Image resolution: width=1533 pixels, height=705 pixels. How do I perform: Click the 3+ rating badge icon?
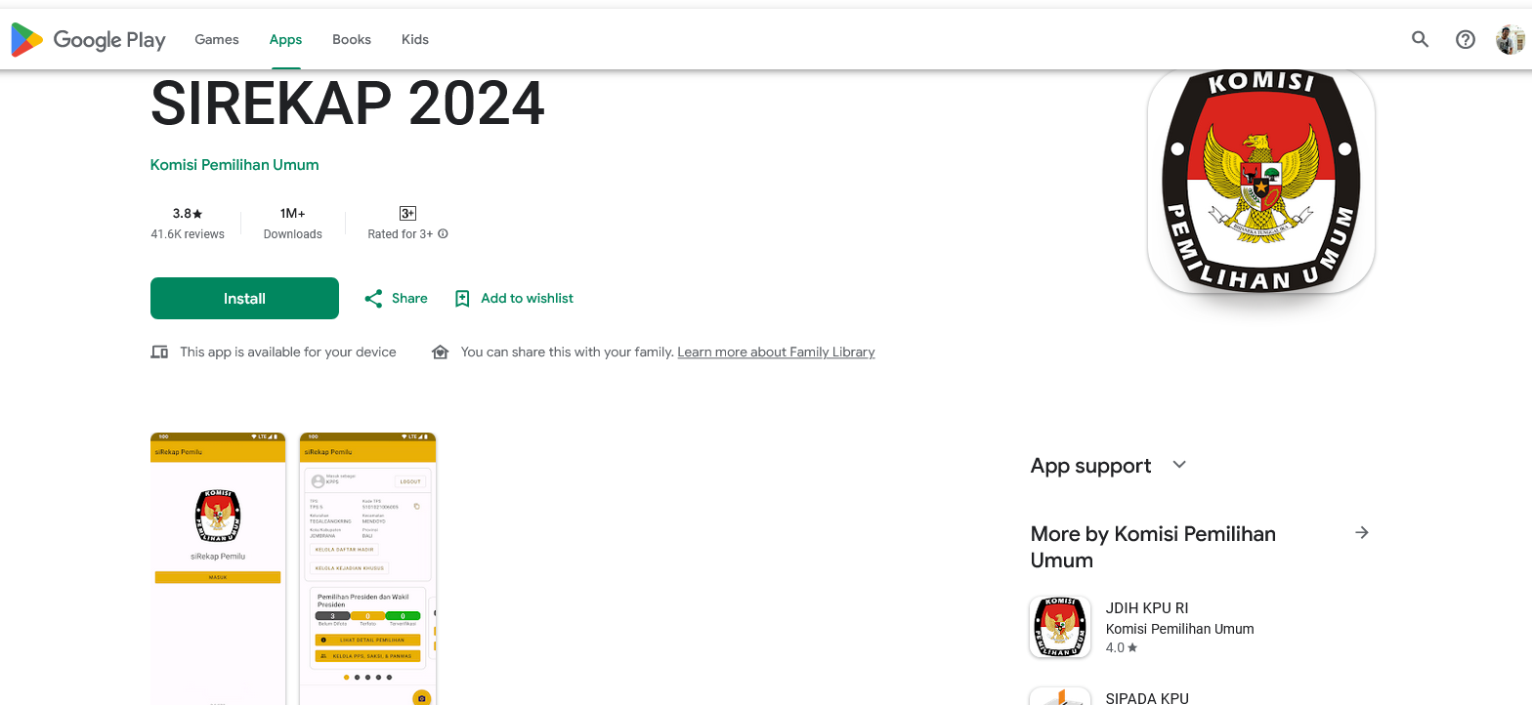(407, 213)
